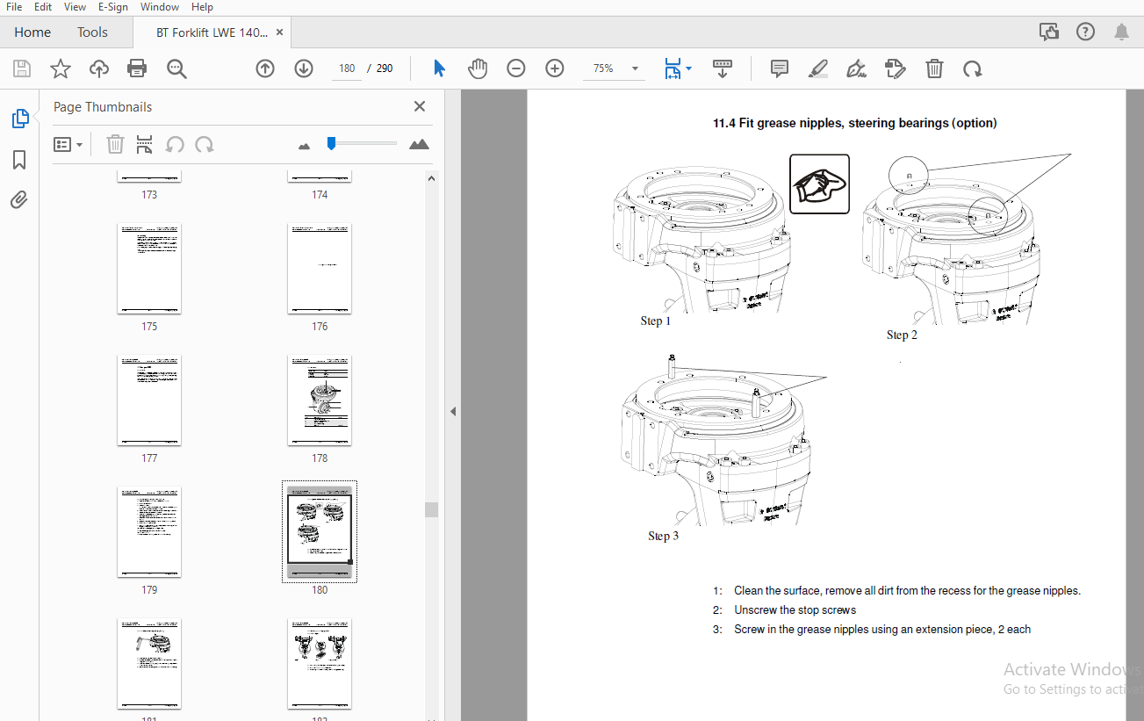The image size is (1144, 721).
Task: Select page 175 thumbnail
Action: click(149, 269)
